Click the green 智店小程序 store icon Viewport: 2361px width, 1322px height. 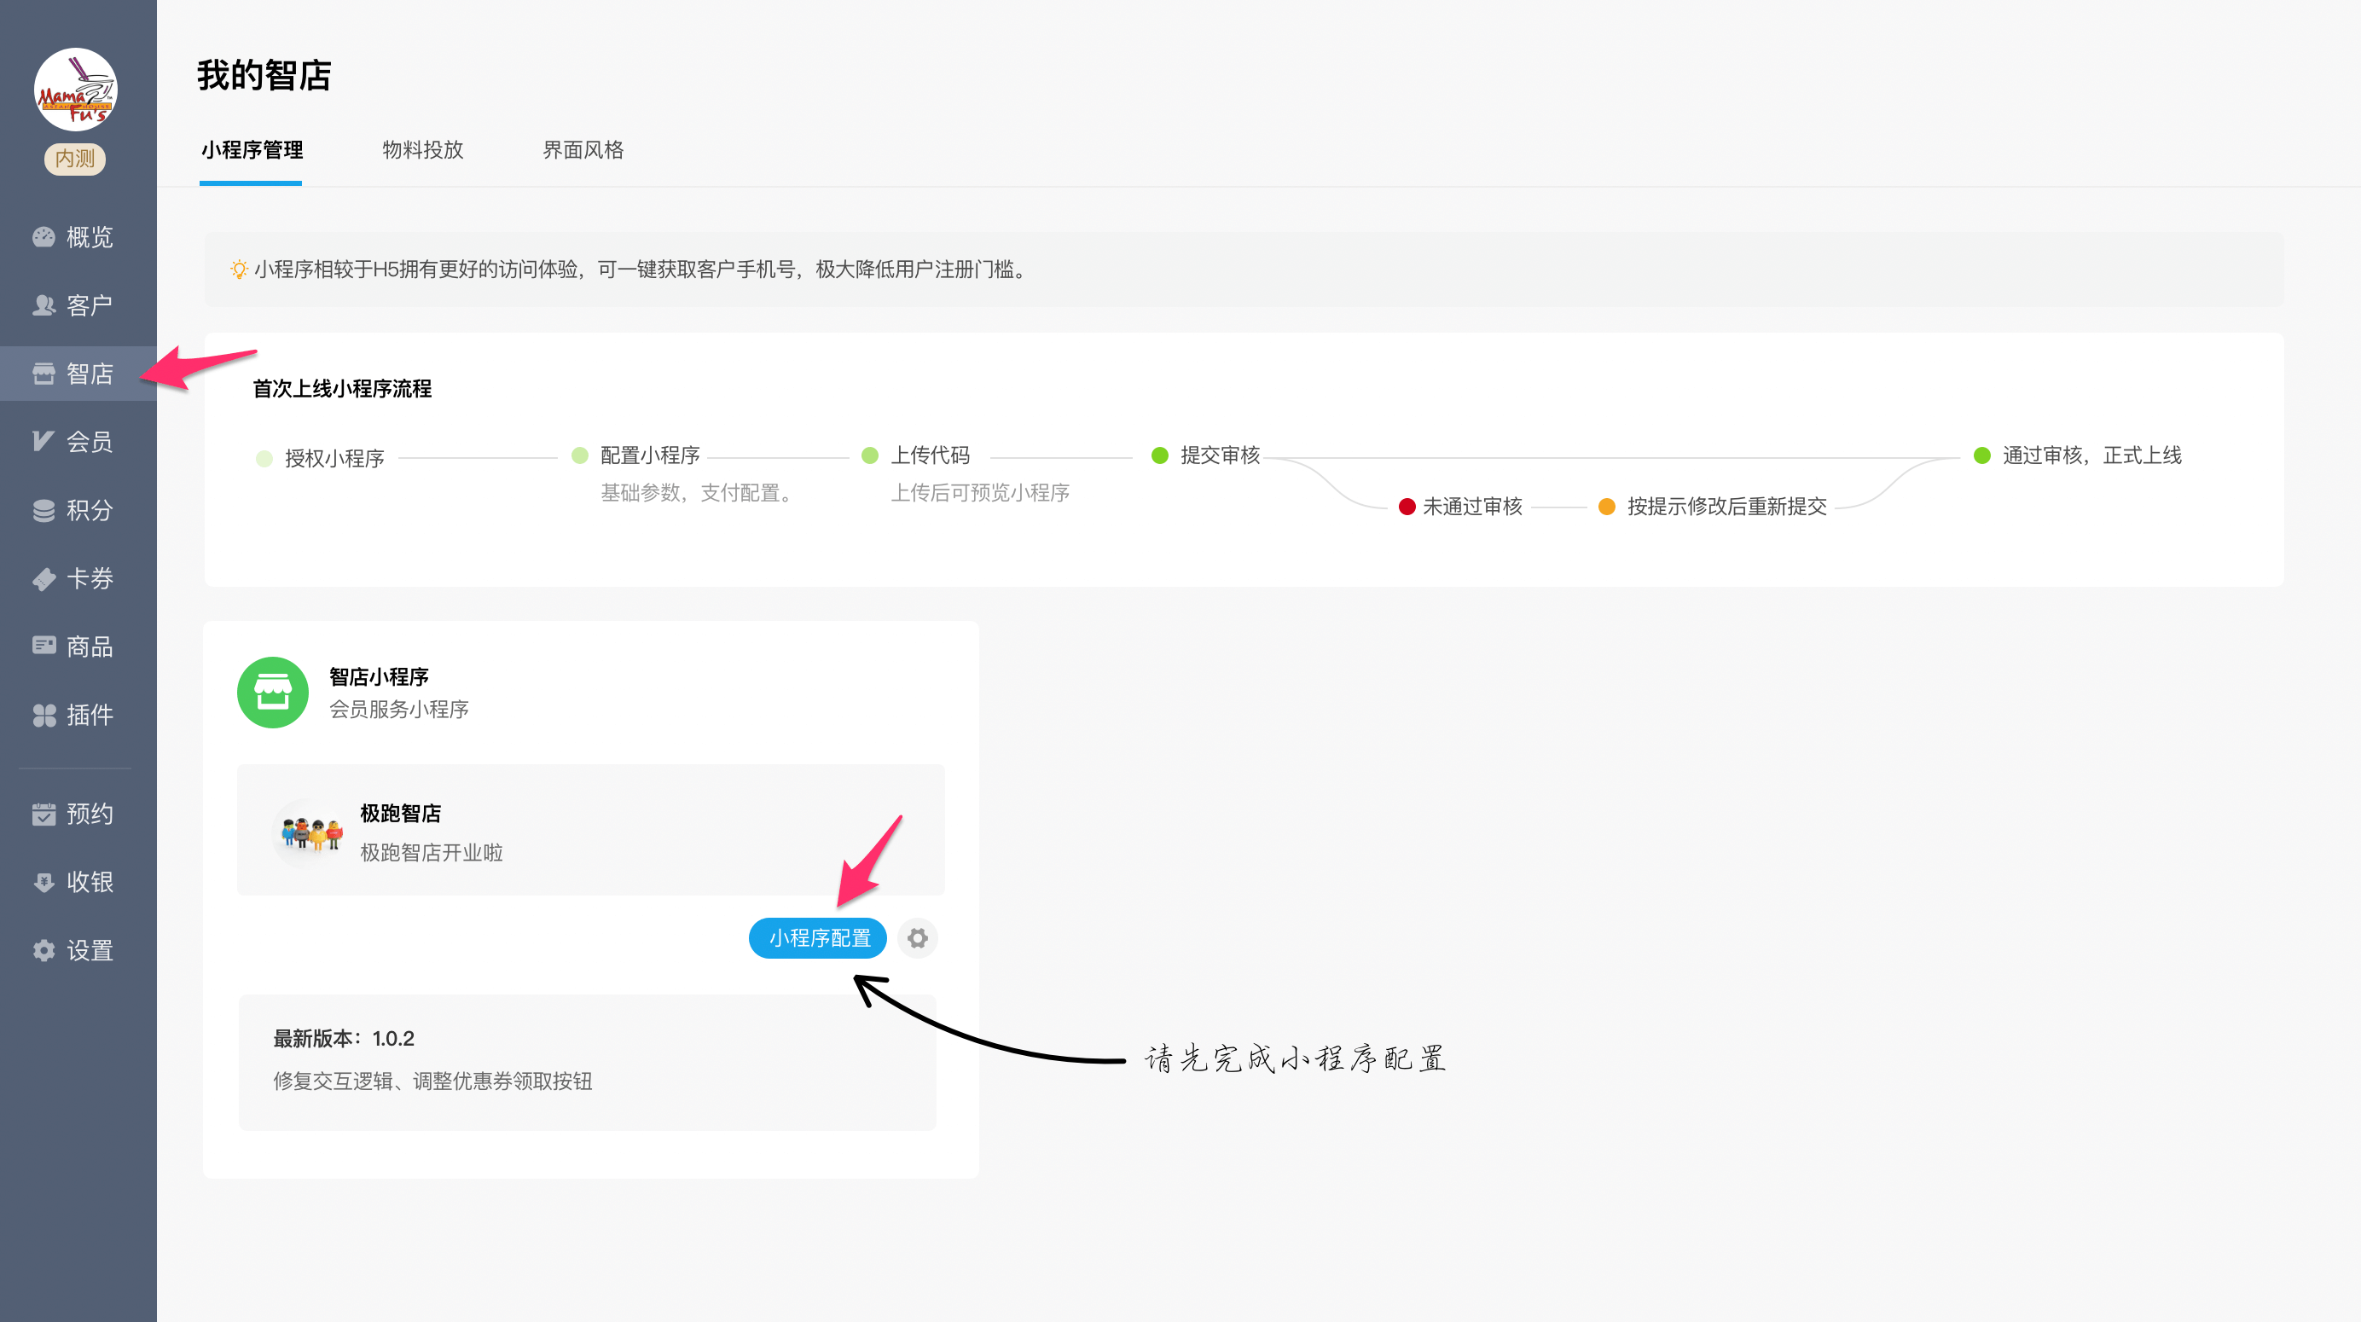pyautogui.click(x=272, y=693)
